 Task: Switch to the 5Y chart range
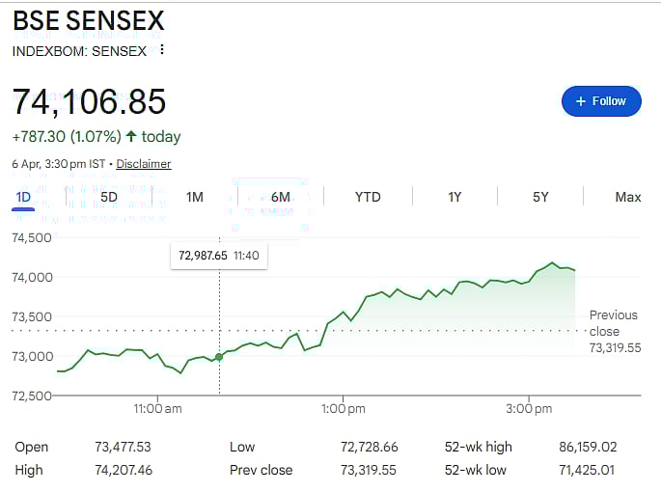pos(540,197)
